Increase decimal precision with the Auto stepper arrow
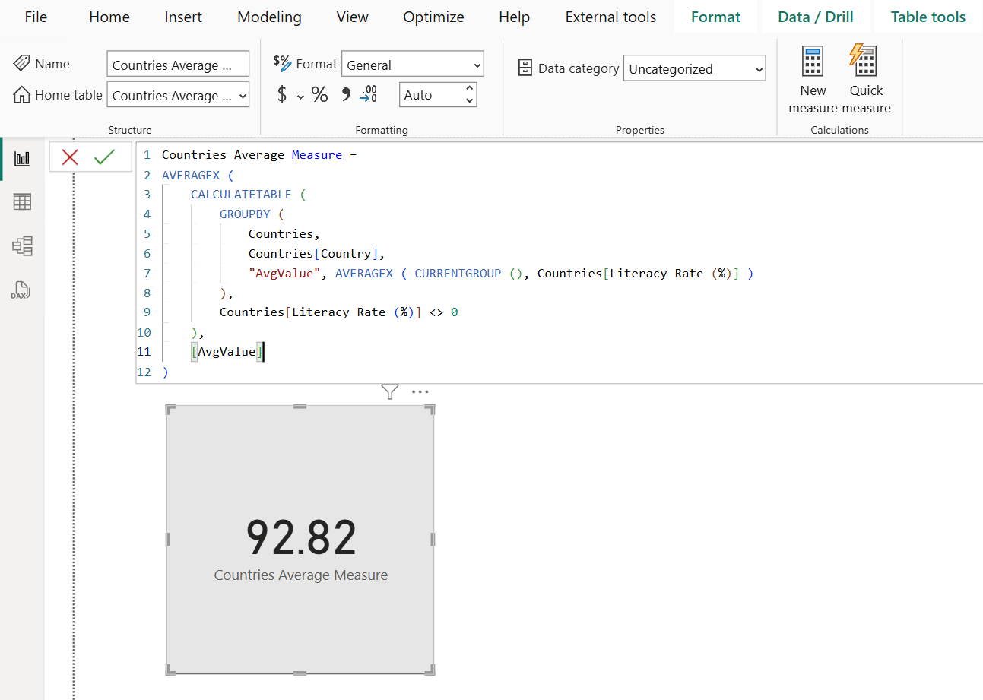983x700 pixels. (x=469, y=89)
